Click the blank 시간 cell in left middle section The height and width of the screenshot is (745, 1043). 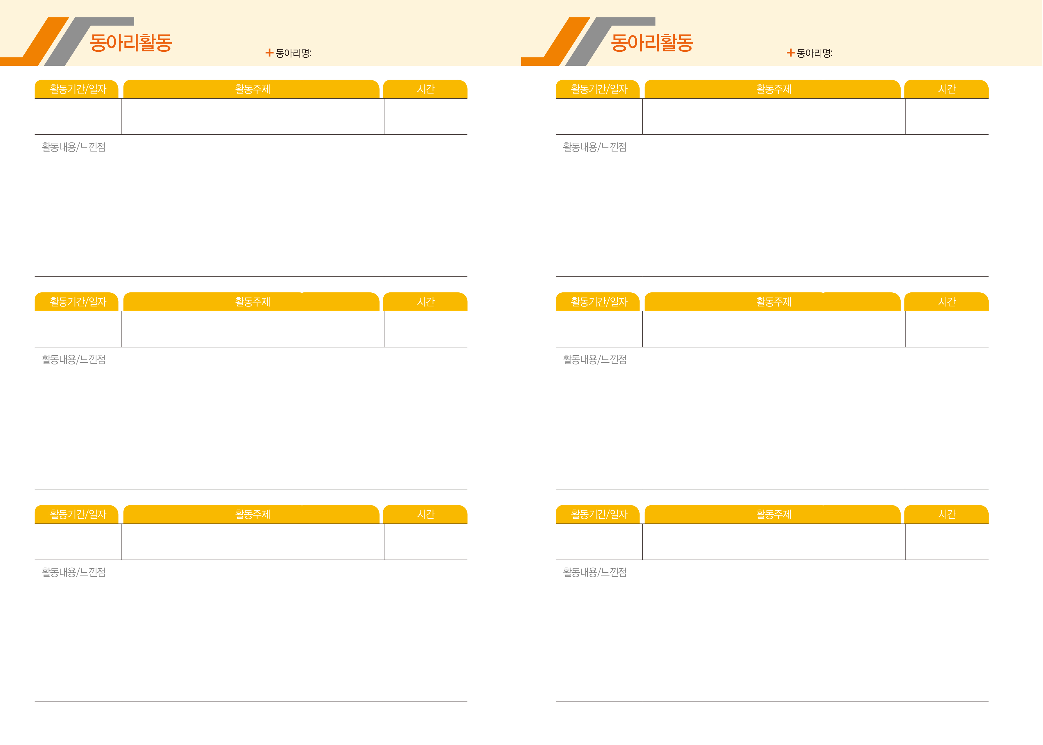[x=425, y=329]
